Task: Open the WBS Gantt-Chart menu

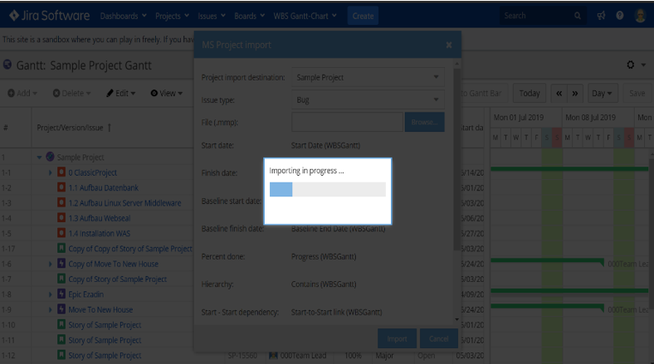Action: (x=305, y=16)
